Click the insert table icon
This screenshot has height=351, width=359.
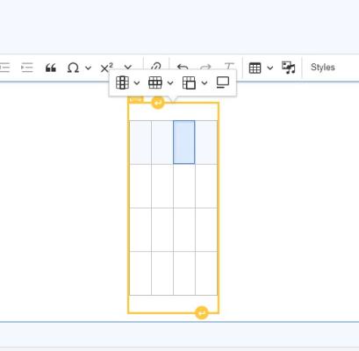point(255,68)
